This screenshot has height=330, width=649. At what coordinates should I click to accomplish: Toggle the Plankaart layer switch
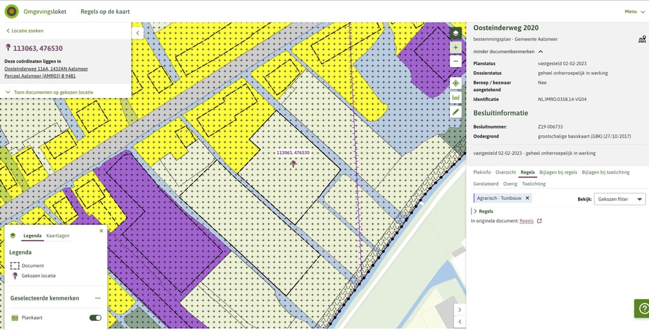tap(95, 318)
